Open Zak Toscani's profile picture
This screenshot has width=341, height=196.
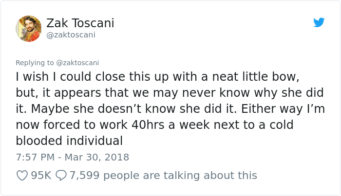[29, 28]
